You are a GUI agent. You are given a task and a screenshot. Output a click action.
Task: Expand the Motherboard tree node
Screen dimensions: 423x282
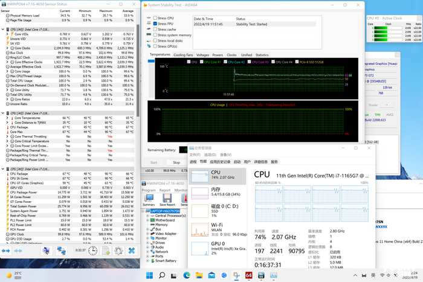tap(148, 220)
